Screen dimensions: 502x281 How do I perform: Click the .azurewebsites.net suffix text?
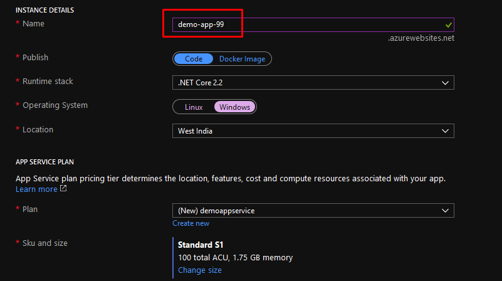(x=421, y=38)
